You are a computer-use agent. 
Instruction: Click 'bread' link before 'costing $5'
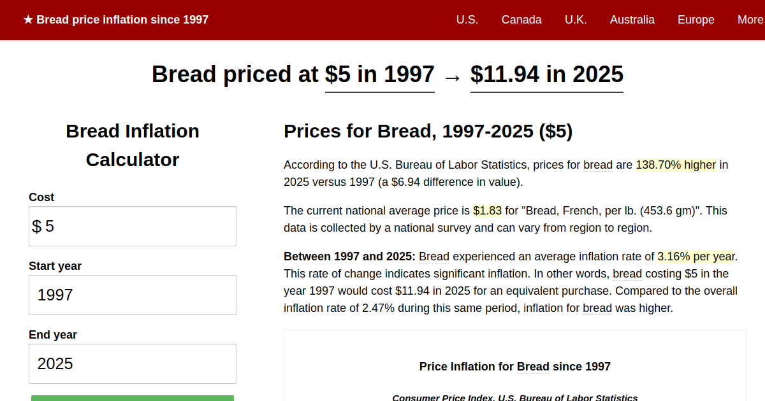pos(628,274)
